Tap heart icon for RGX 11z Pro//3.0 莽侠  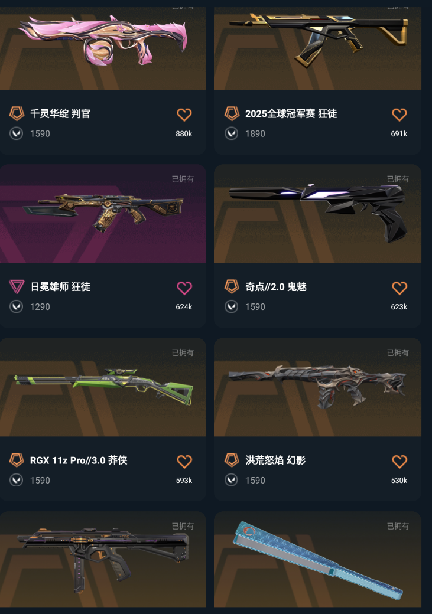184,462
